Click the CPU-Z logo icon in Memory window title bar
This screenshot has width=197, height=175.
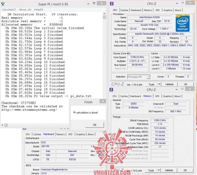[x=111, y=90]
